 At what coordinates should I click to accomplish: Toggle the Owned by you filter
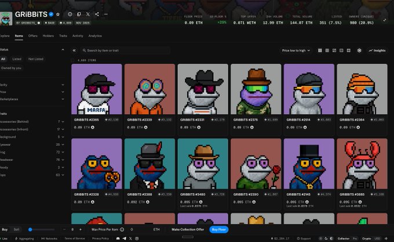pyautogui.click(x=11, y=68)
